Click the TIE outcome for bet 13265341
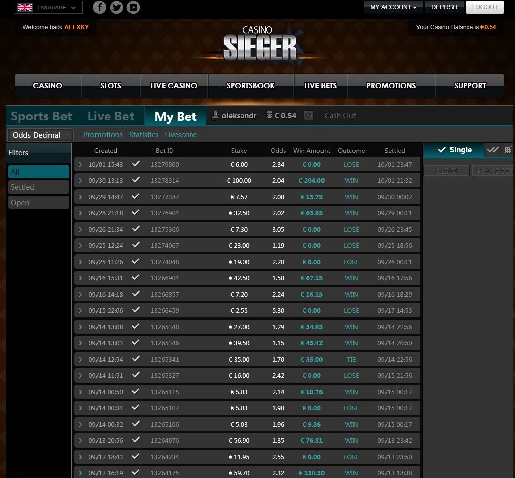Screen dimensions: 515x478 pyautogui.click(x=351, y=360)
